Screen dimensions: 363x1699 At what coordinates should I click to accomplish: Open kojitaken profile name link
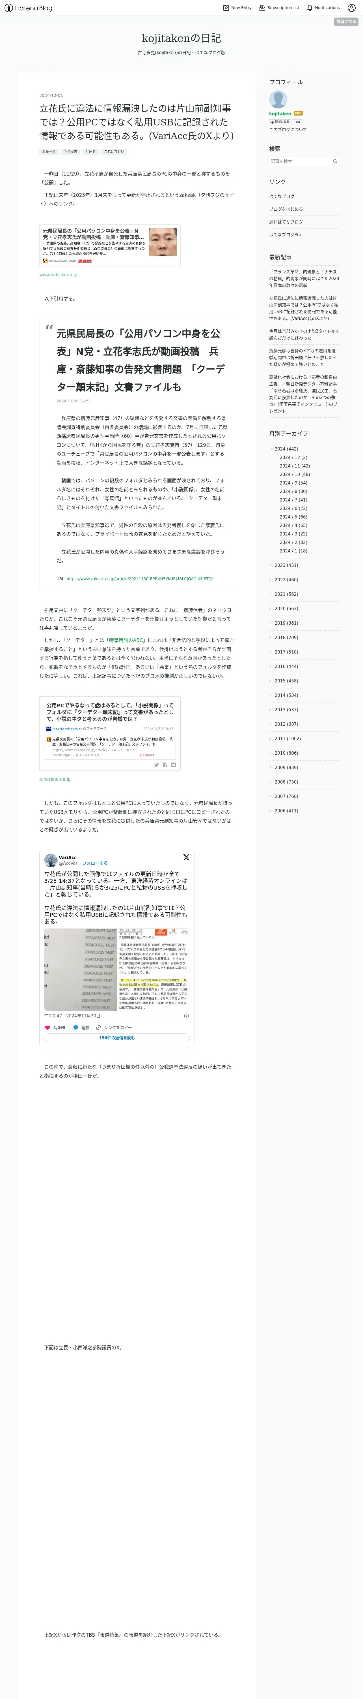tap(280, 114)
